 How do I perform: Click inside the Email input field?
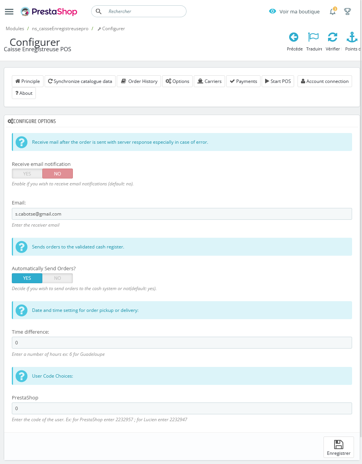click(x=182, y=214)
